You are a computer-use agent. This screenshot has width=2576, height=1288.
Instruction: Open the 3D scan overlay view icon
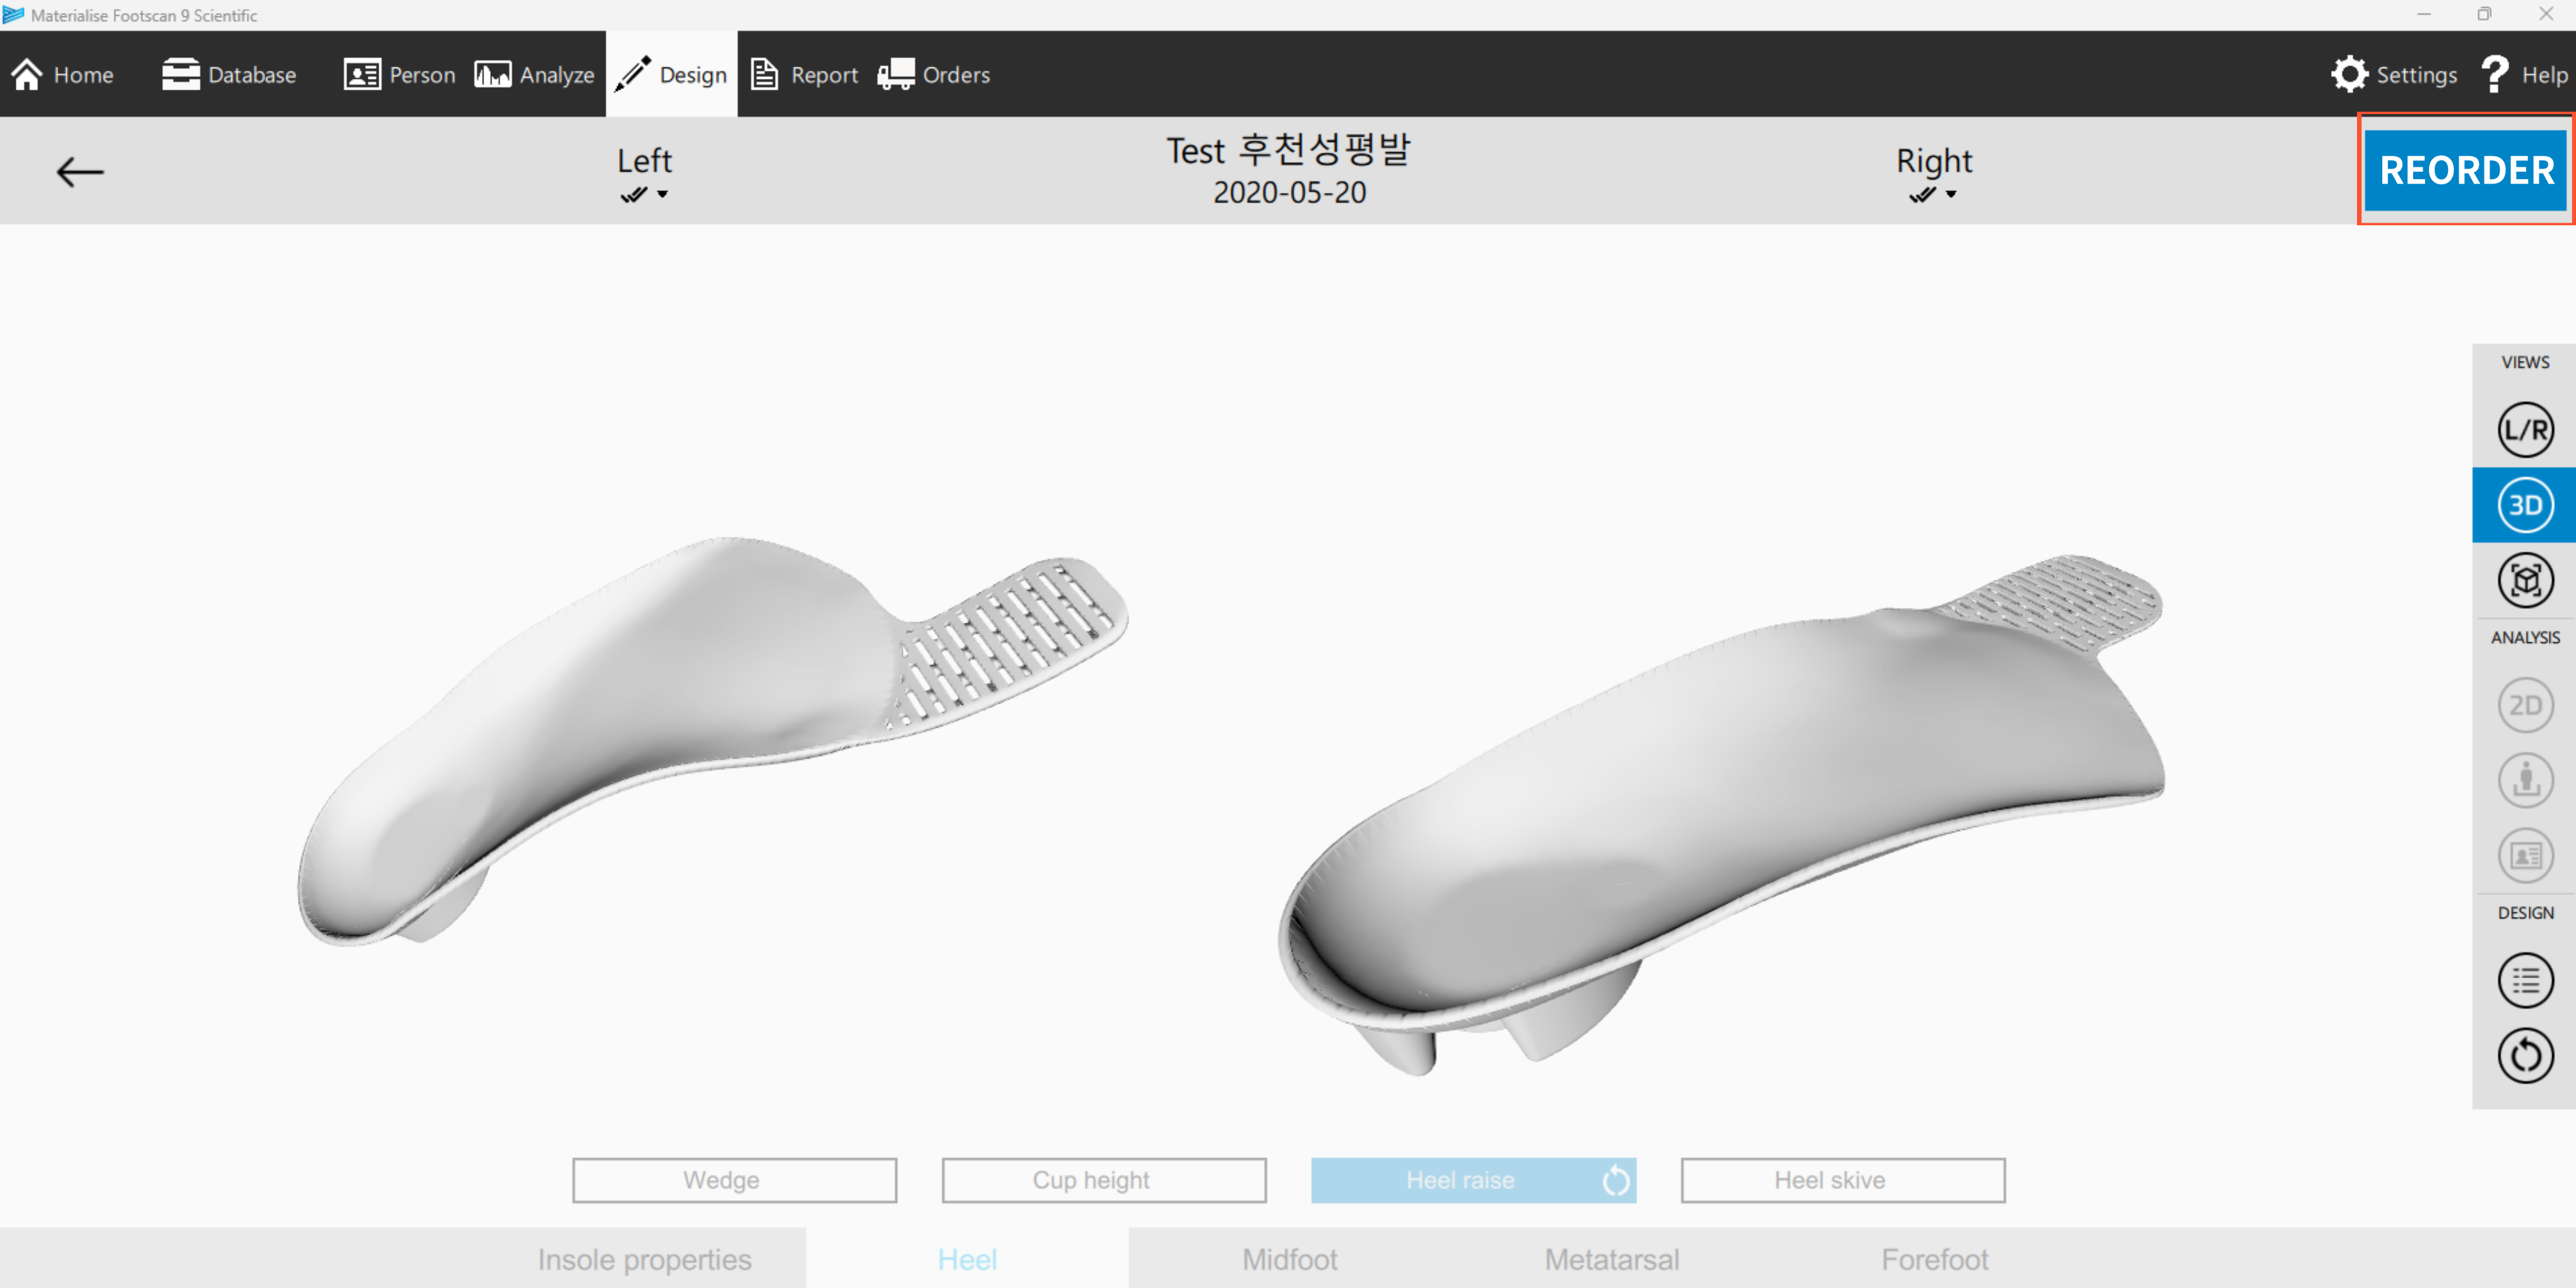click(2525, 581)
